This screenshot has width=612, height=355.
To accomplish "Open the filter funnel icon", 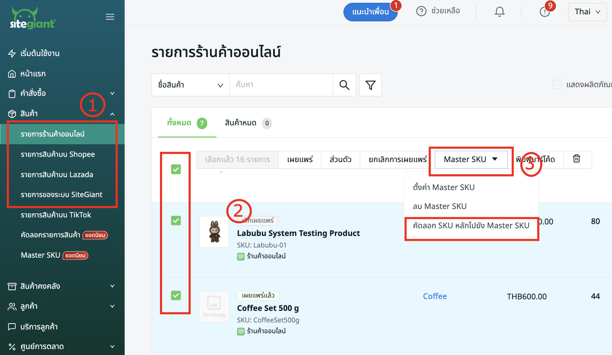I will [x=370, y=85].
